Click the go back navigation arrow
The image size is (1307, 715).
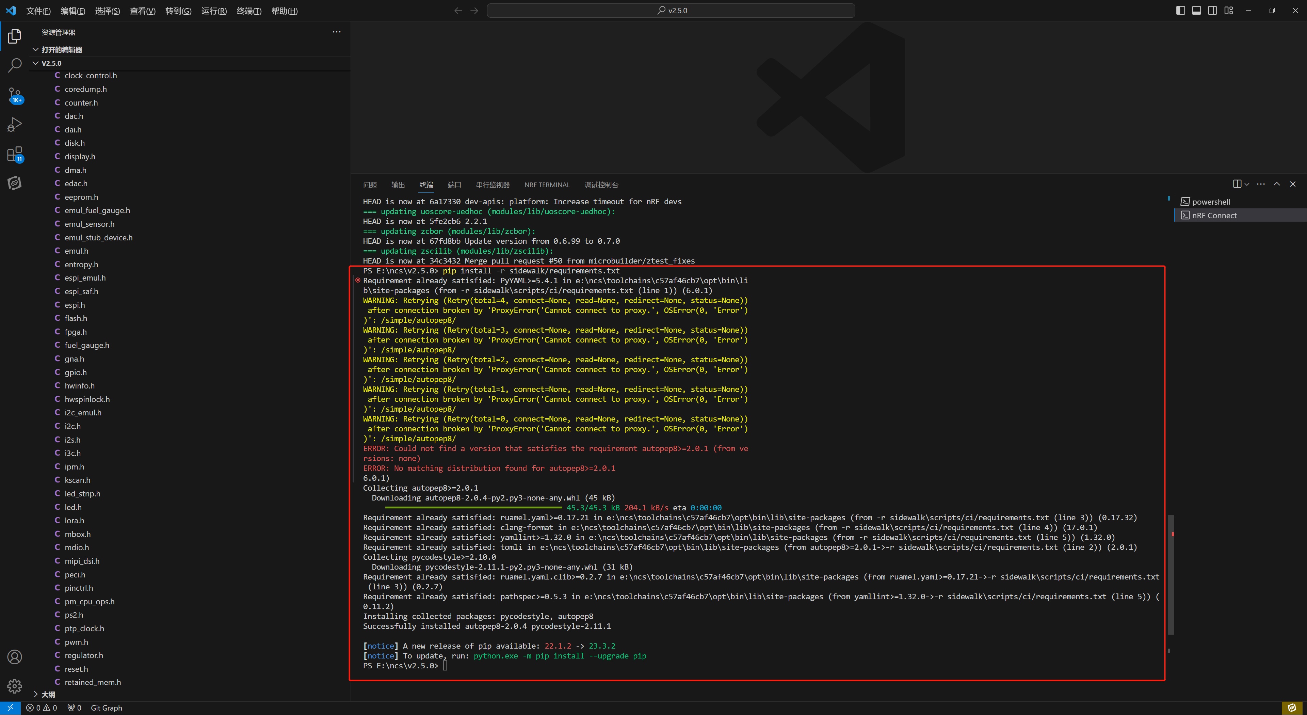458,11
